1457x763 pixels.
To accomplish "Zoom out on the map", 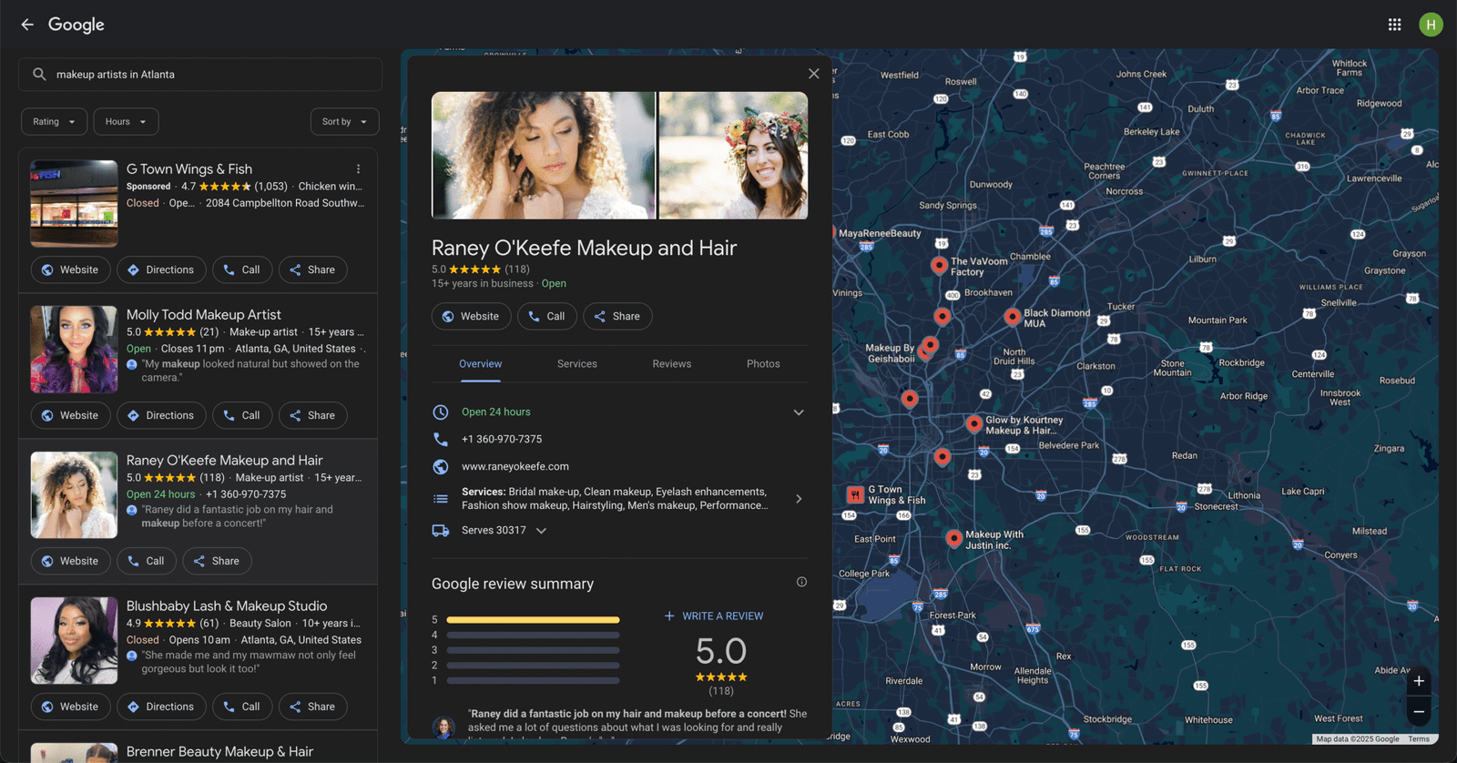I will click(1419, 712).
